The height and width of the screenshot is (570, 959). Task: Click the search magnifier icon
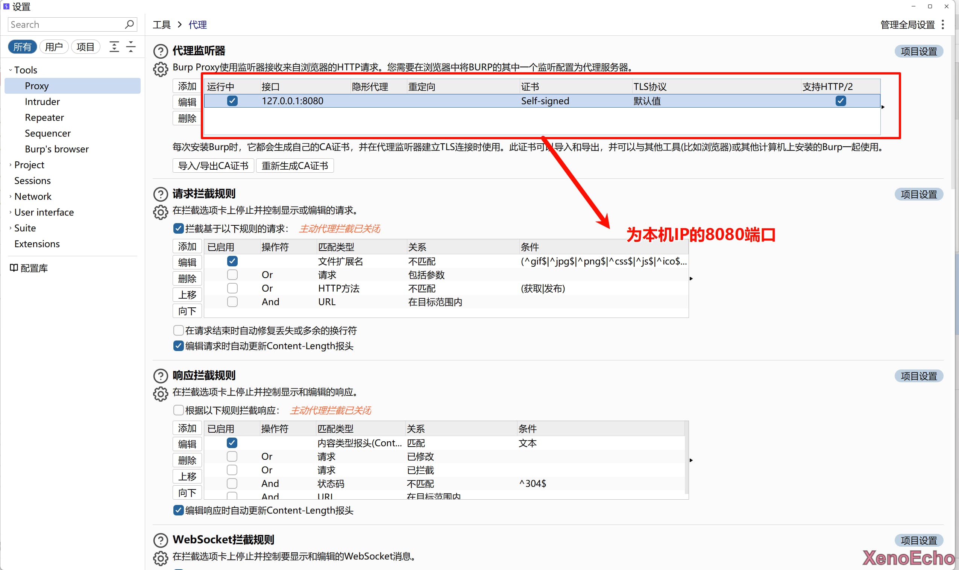click(x=130, y=24)
